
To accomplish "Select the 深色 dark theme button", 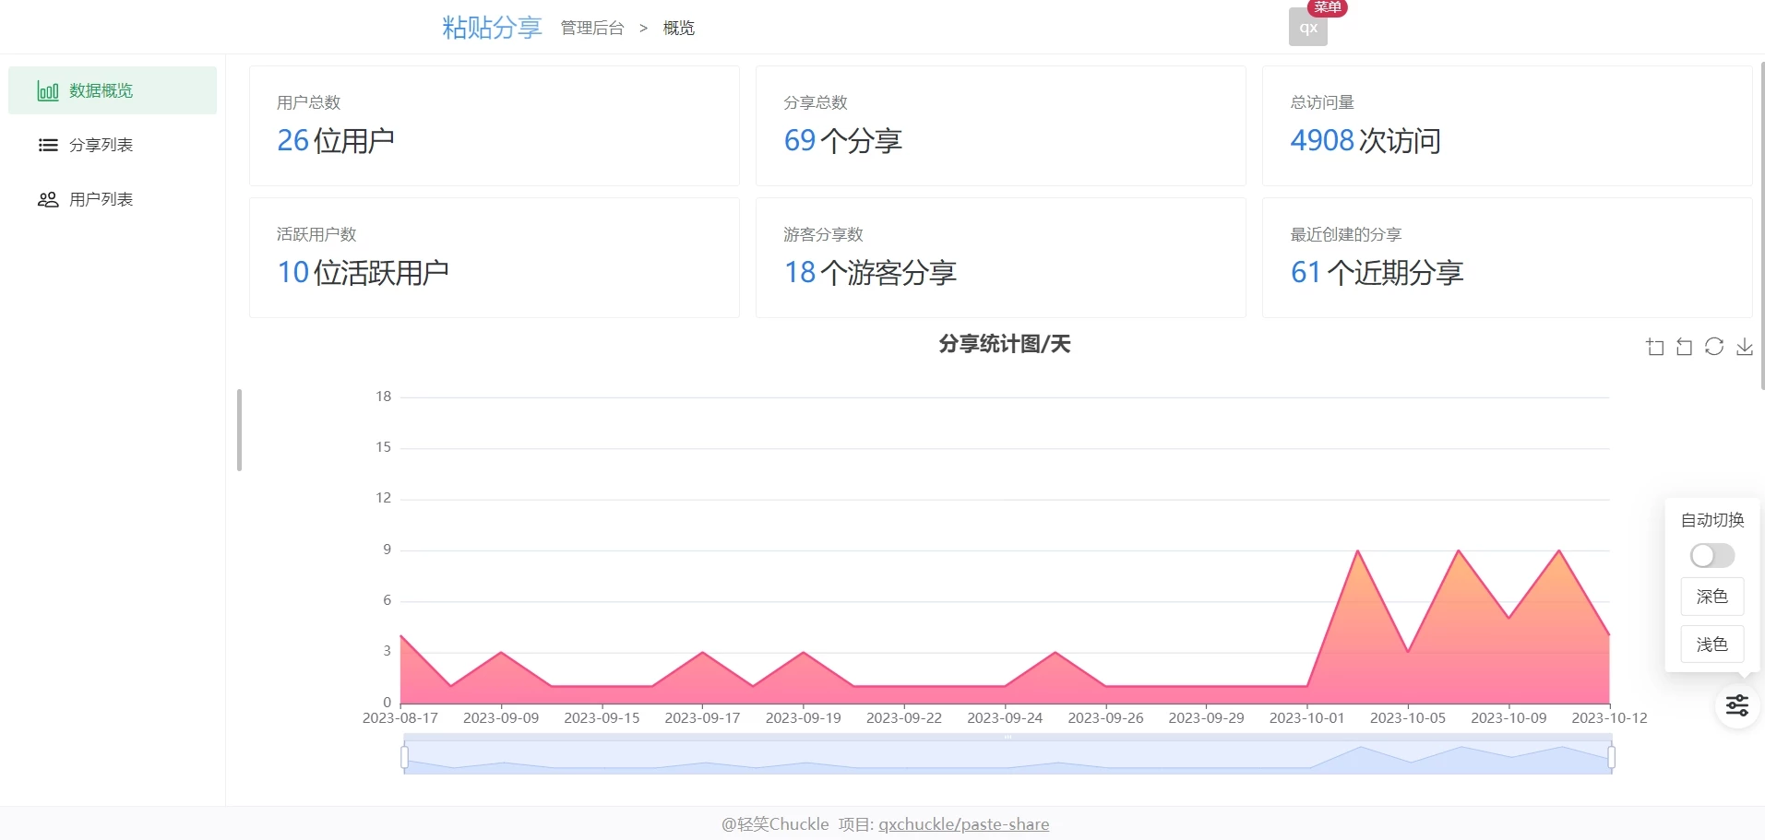I will [1712, 597].
